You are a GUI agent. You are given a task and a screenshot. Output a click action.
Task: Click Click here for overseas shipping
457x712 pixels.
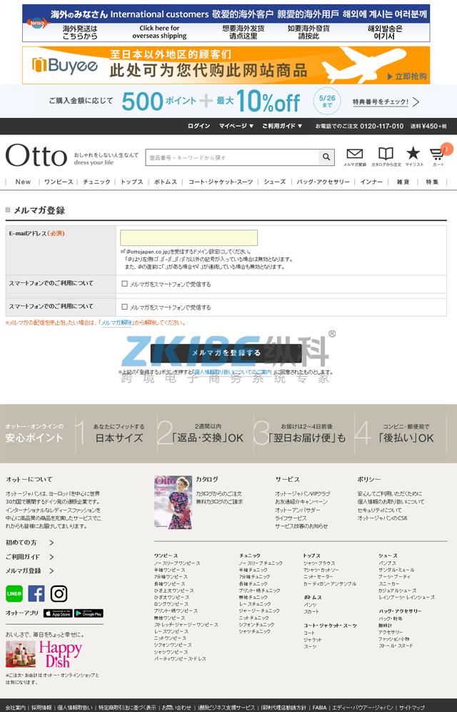[x=159, y=31]
